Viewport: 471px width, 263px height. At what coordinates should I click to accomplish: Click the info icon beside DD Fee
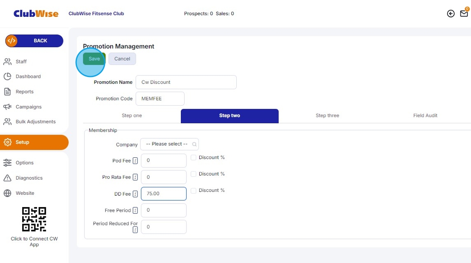(135, 194)
